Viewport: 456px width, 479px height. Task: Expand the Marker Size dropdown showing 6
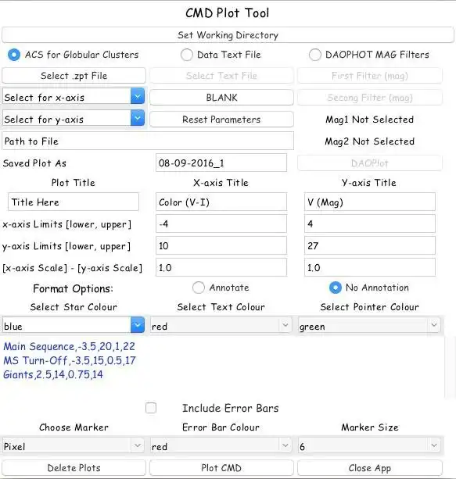369,446
